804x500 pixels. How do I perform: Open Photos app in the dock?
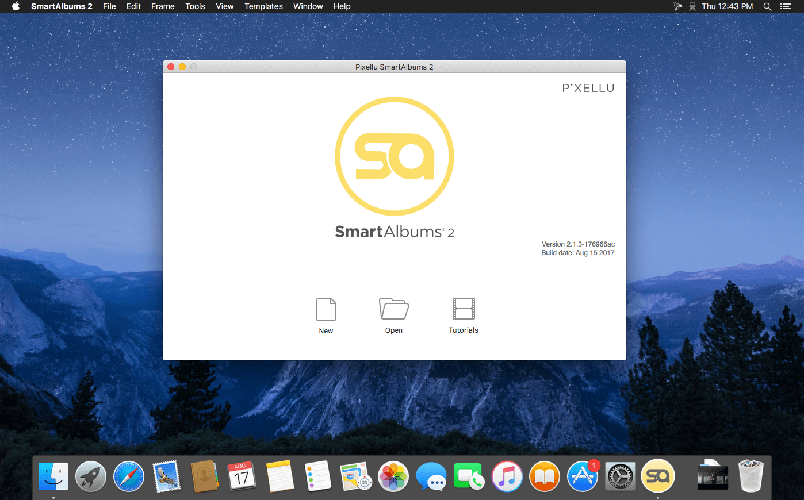pos(393,476)
